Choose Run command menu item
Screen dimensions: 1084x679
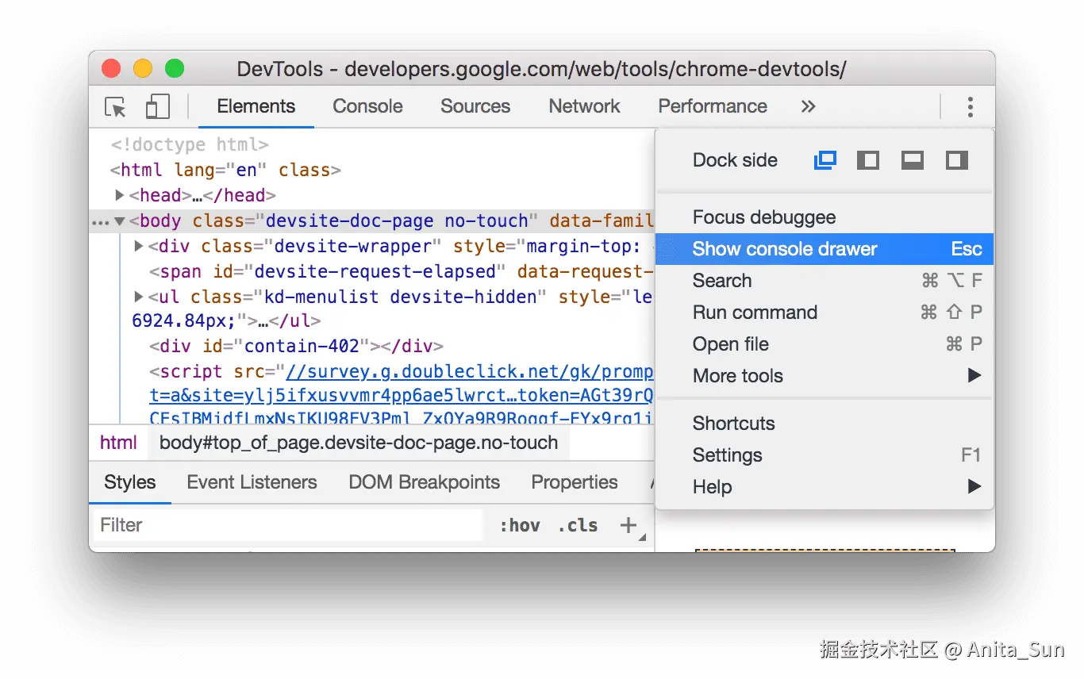(825, 313)
